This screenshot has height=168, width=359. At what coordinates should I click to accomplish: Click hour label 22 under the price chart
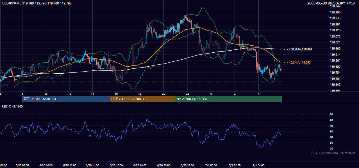click(x=187, y=94)
